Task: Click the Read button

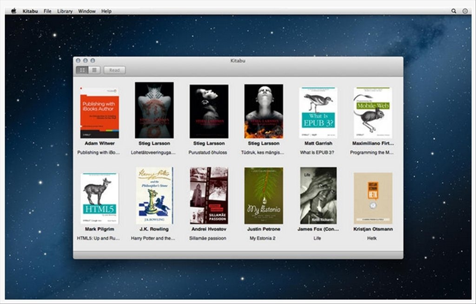Action: point(114,70)
